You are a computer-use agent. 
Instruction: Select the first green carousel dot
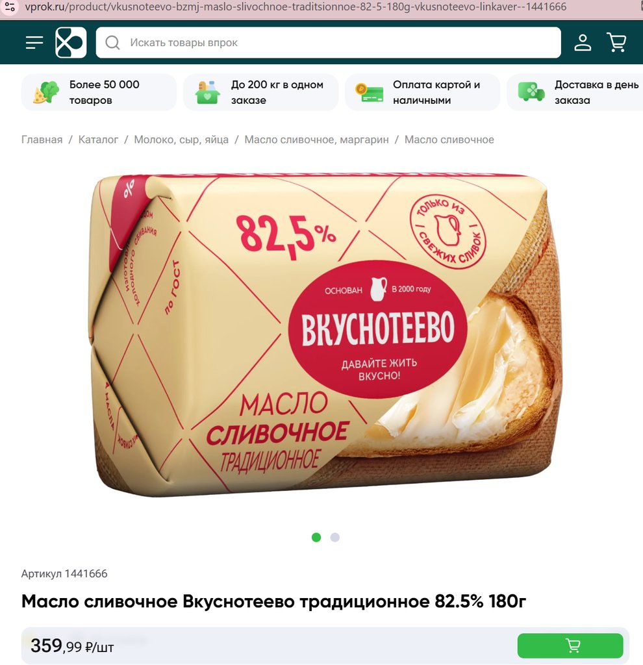click(x=316, y=537)
